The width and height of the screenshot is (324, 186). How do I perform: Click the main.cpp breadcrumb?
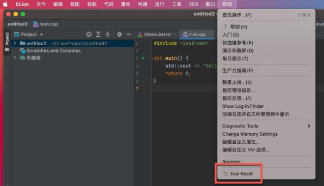(45, 24)
